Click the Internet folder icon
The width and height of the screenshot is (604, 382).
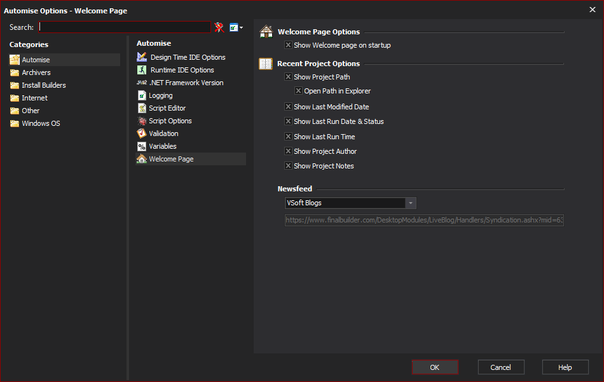click(15, 98)
